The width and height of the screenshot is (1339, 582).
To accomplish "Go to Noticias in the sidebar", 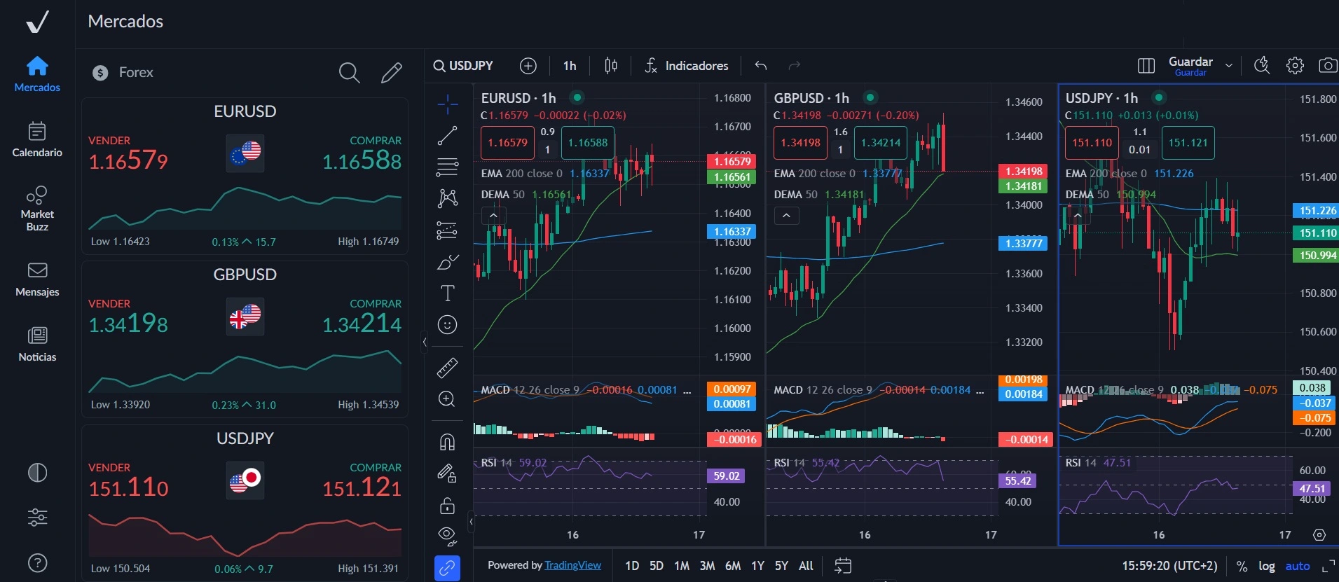I will tap(37, 344).
